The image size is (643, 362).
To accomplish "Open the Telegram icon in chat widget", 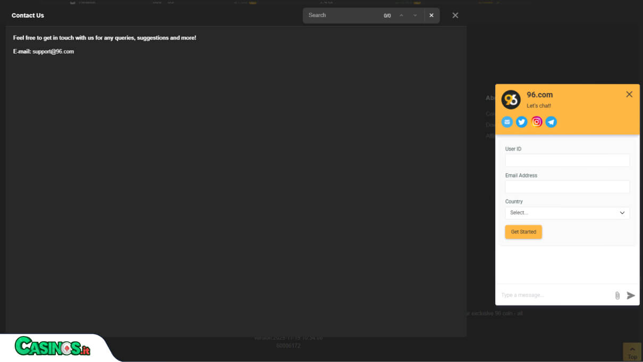I will 551,122.
